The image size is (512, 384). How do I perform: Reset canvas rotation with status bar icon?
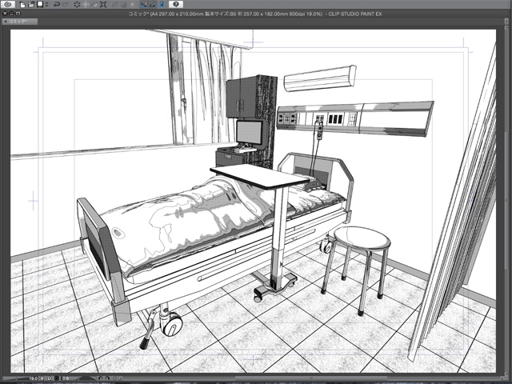[x=114, y=378]
